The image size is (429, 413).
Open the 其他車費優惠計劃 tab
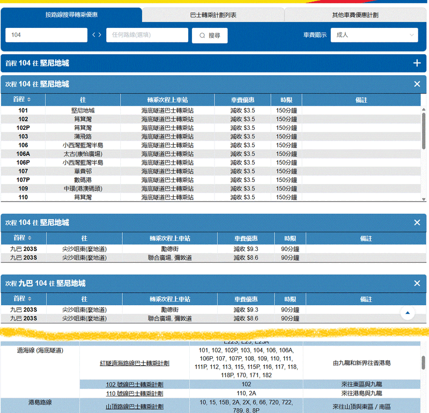[x=356, y=16]
